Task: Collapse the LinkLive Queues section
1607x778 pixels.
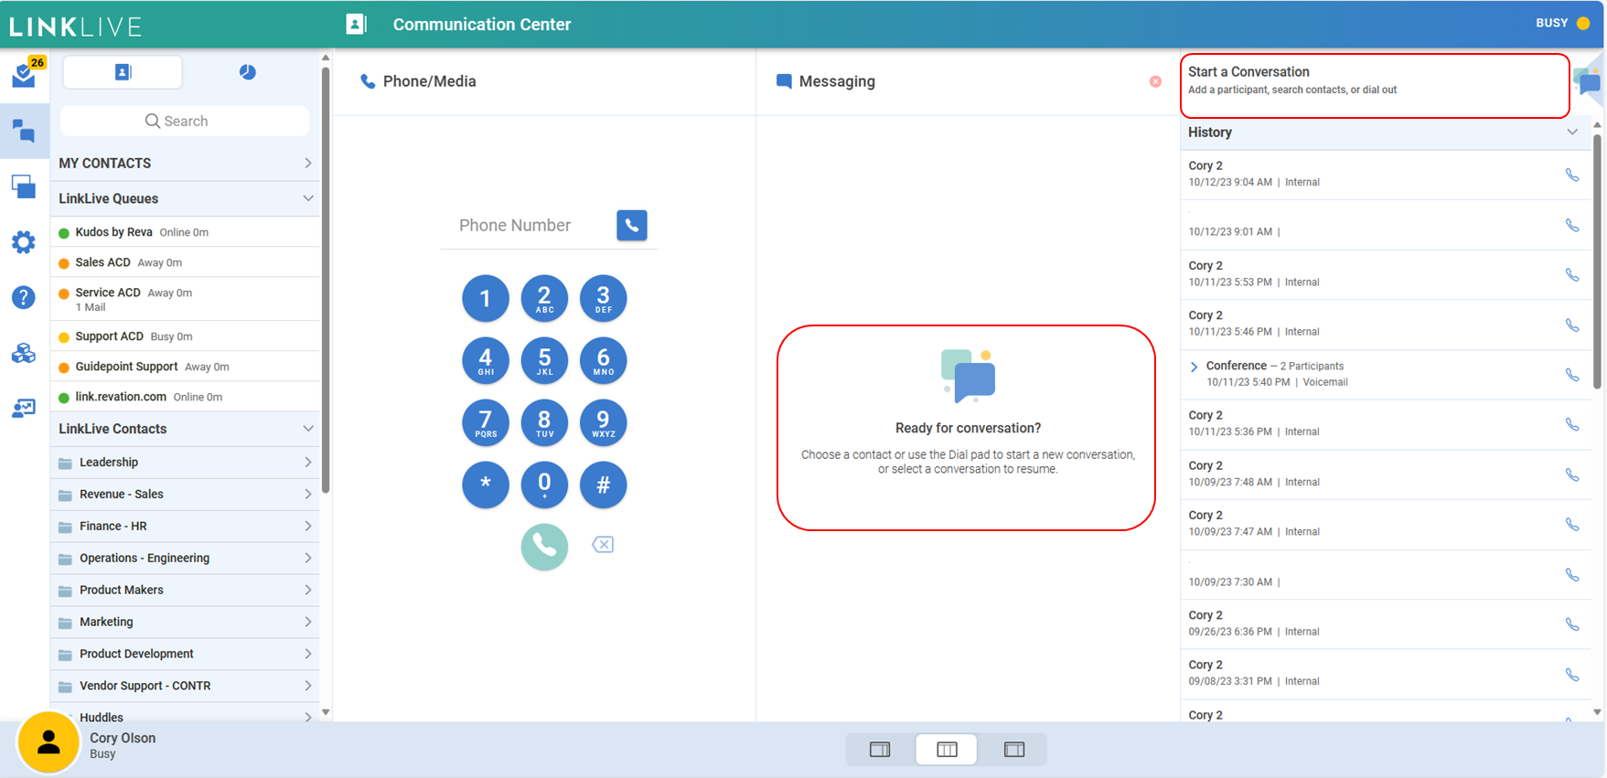Action: tap(307, 198)
